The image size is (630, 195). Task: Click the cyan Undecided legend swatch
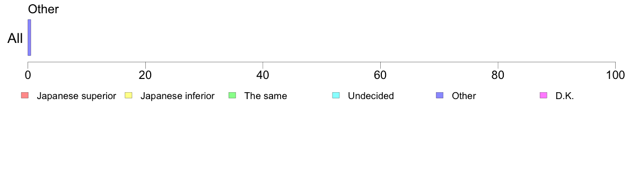pos(336,95)
